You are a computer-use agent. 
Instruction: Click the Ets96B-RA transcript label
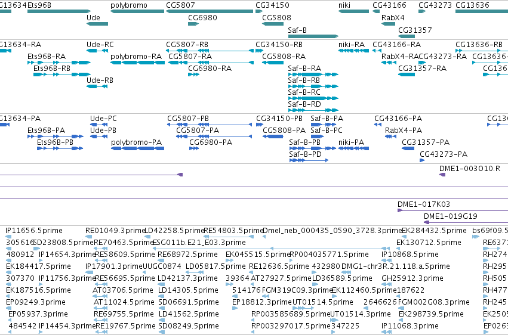47,57
